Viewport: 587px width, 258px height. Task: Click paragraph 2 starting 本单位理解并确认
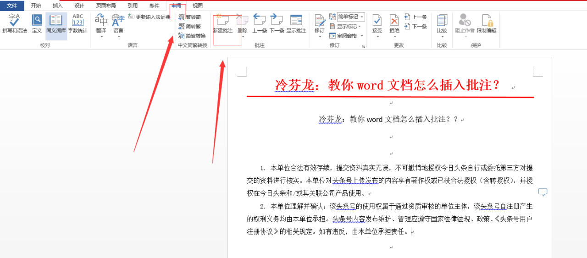390,219
